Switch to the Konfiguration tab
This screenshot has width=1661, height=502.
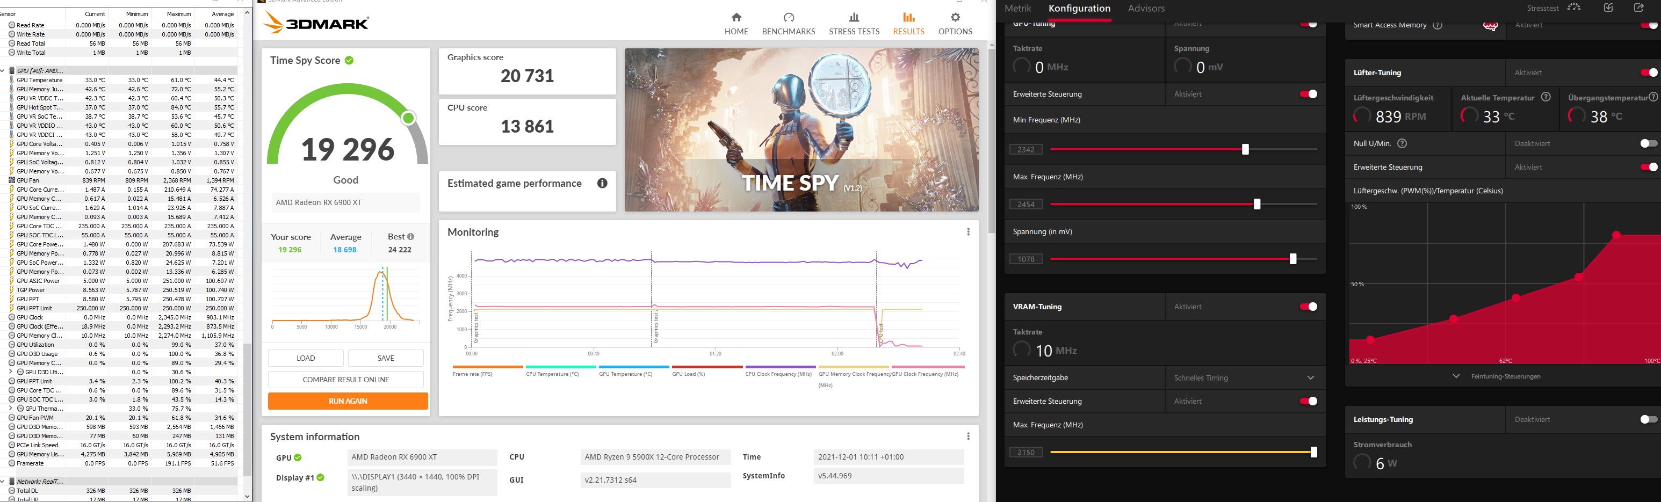pos(1079,9)
